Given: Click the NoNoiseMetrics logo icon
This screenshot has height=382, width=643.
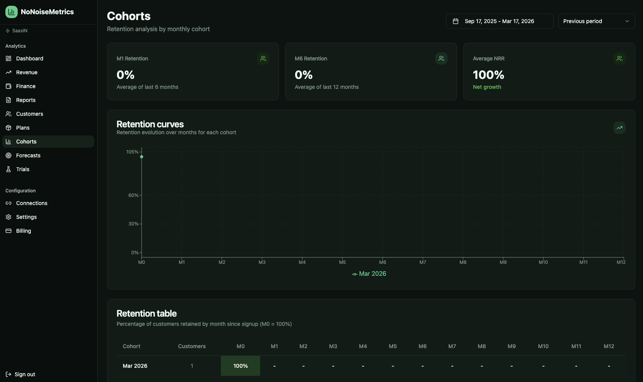Looking at the screenshot, I should 12,12.
